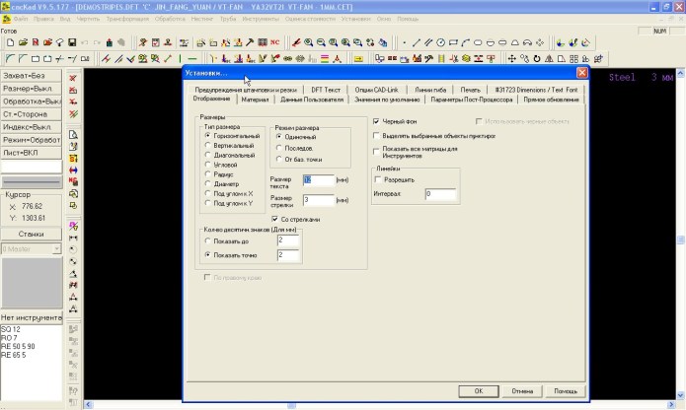The width and height of the screenshot is (686, 410).
Task: Click the red-blue double arrow sidebar icon
Action: click(73, 170)
